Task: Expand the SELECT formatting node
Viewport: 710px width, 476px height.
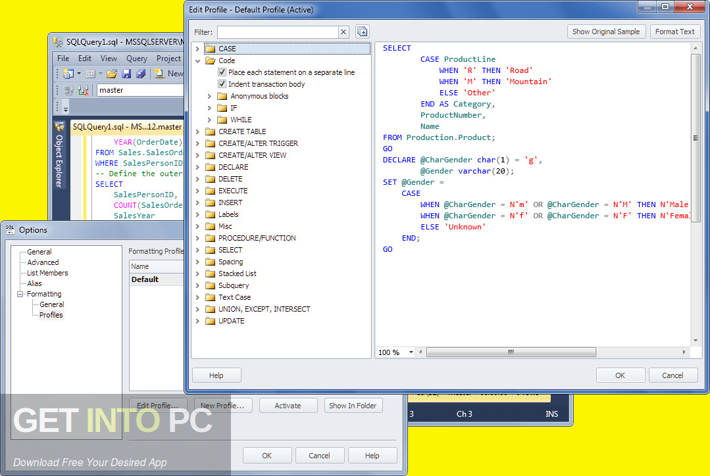Action: click(197, 250)
